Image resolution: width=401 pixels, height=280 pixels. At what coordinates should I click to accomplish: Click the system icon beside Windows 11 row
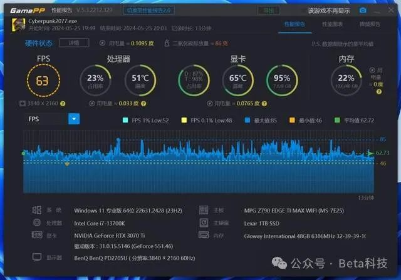[37, 210]
